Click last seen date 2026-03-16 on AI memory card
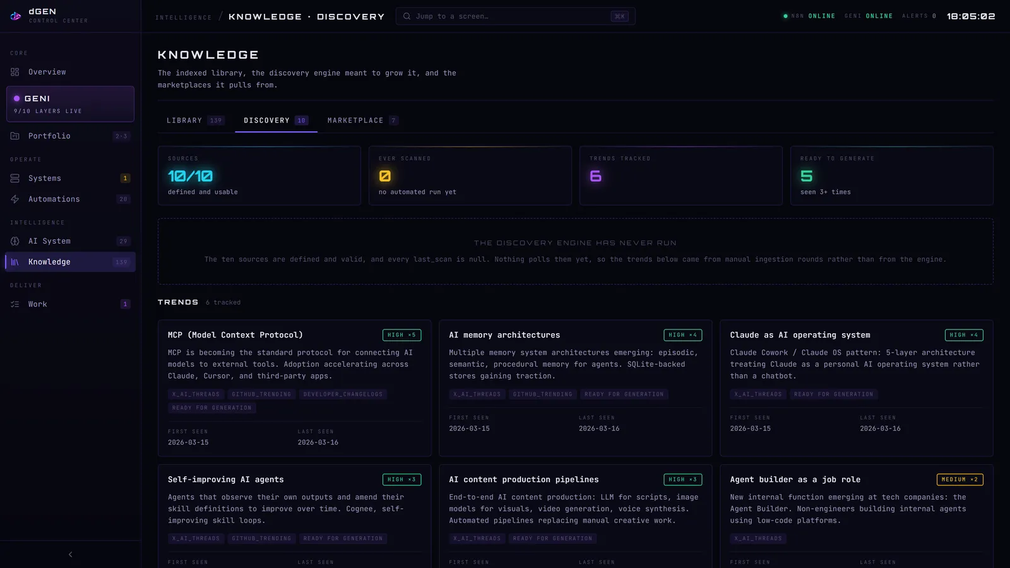 pyautogui.click(x=599, y=429)
